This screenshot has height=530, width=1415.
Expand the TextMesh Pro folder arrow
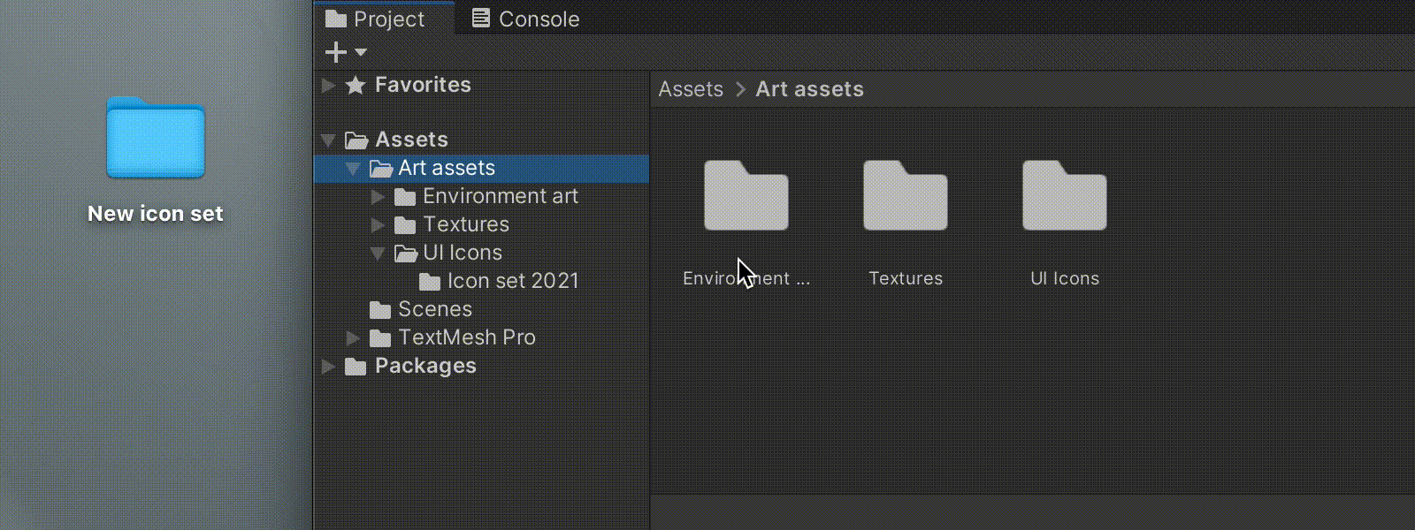[353, 337]
